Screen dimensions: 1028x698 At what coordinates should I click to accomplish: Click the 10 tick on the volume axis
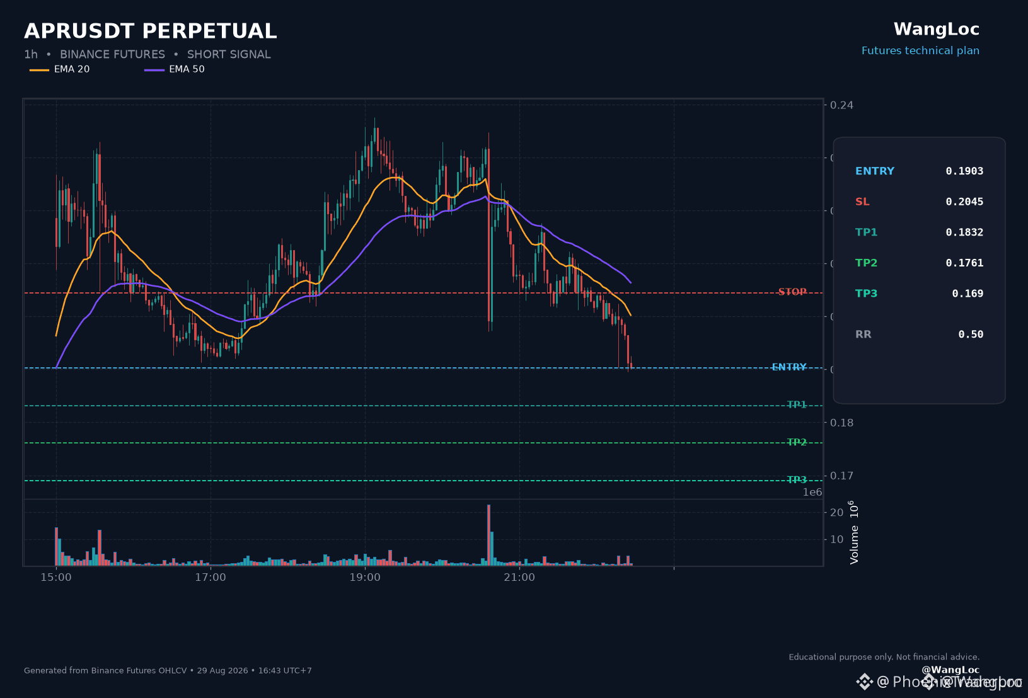click(836, 539)
